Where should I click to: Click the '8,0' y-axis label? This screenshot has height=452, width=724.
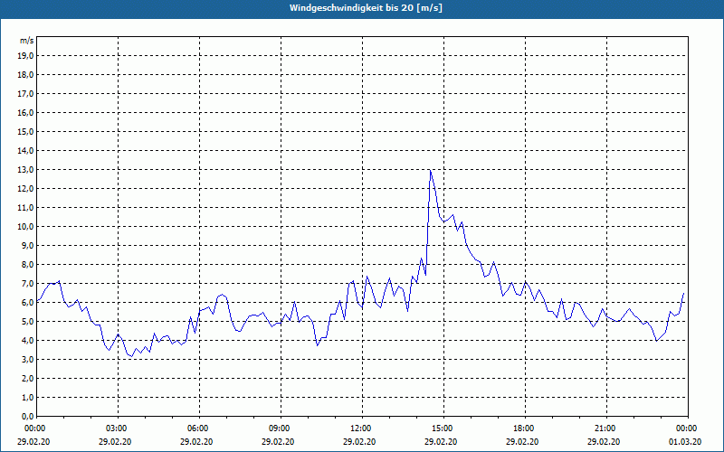[28, 264]
